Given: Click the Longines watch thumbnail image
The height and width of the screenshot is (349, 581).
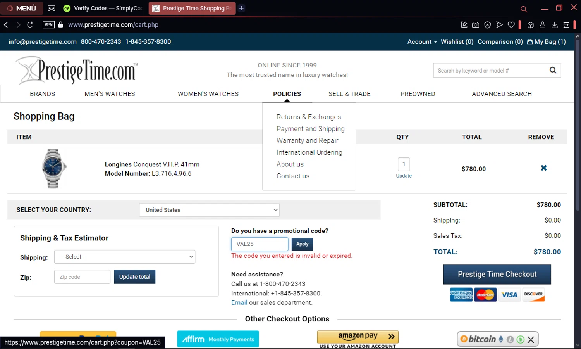Looking at the screenshot, I should click(53, 169).
